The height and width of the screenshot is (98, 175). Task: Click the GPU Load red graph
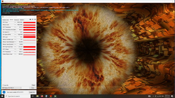[29, 37]
